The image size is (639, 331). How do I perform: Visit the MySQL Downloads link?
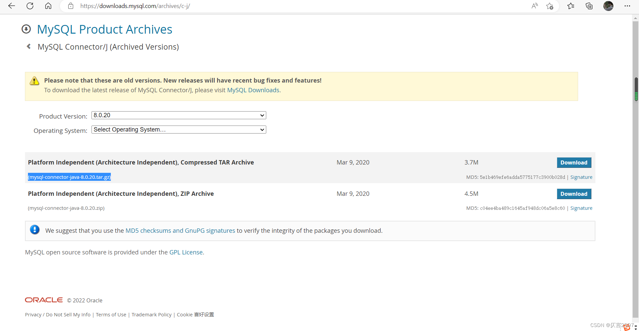coord(253,90)
